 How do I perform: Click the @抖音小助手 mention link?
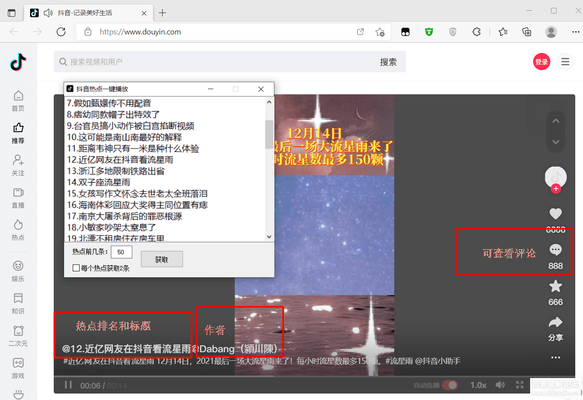tap(438, 361)
